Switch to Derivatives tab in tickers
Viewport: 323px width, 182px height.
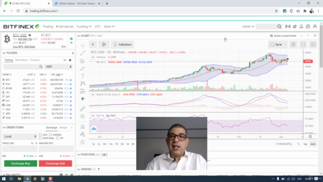(x=21, y=60)
